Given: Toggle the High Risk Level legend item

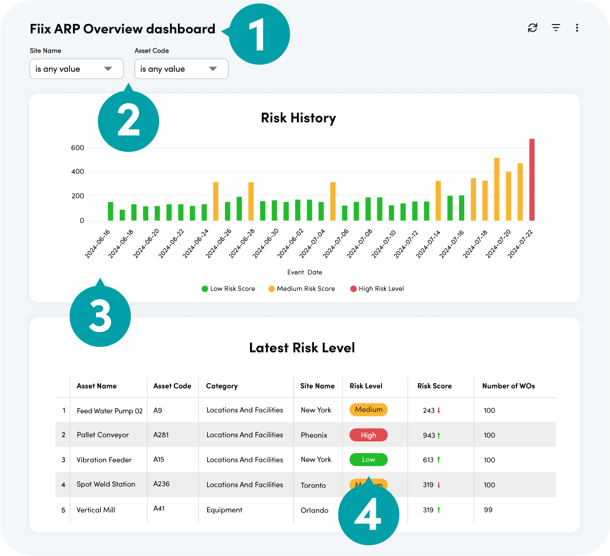Looking at the screenshot, I should pos(377,288).
